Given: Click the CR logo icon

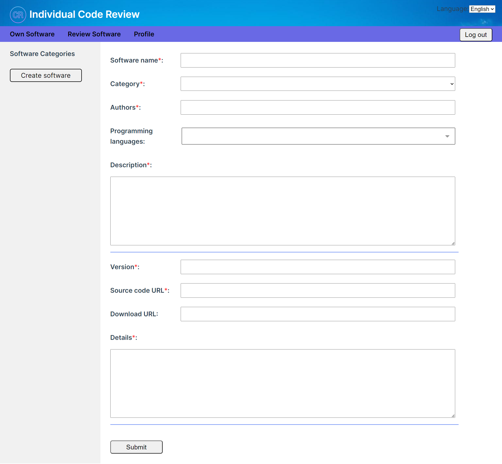Looking at the screenshot, I should 18,15.
